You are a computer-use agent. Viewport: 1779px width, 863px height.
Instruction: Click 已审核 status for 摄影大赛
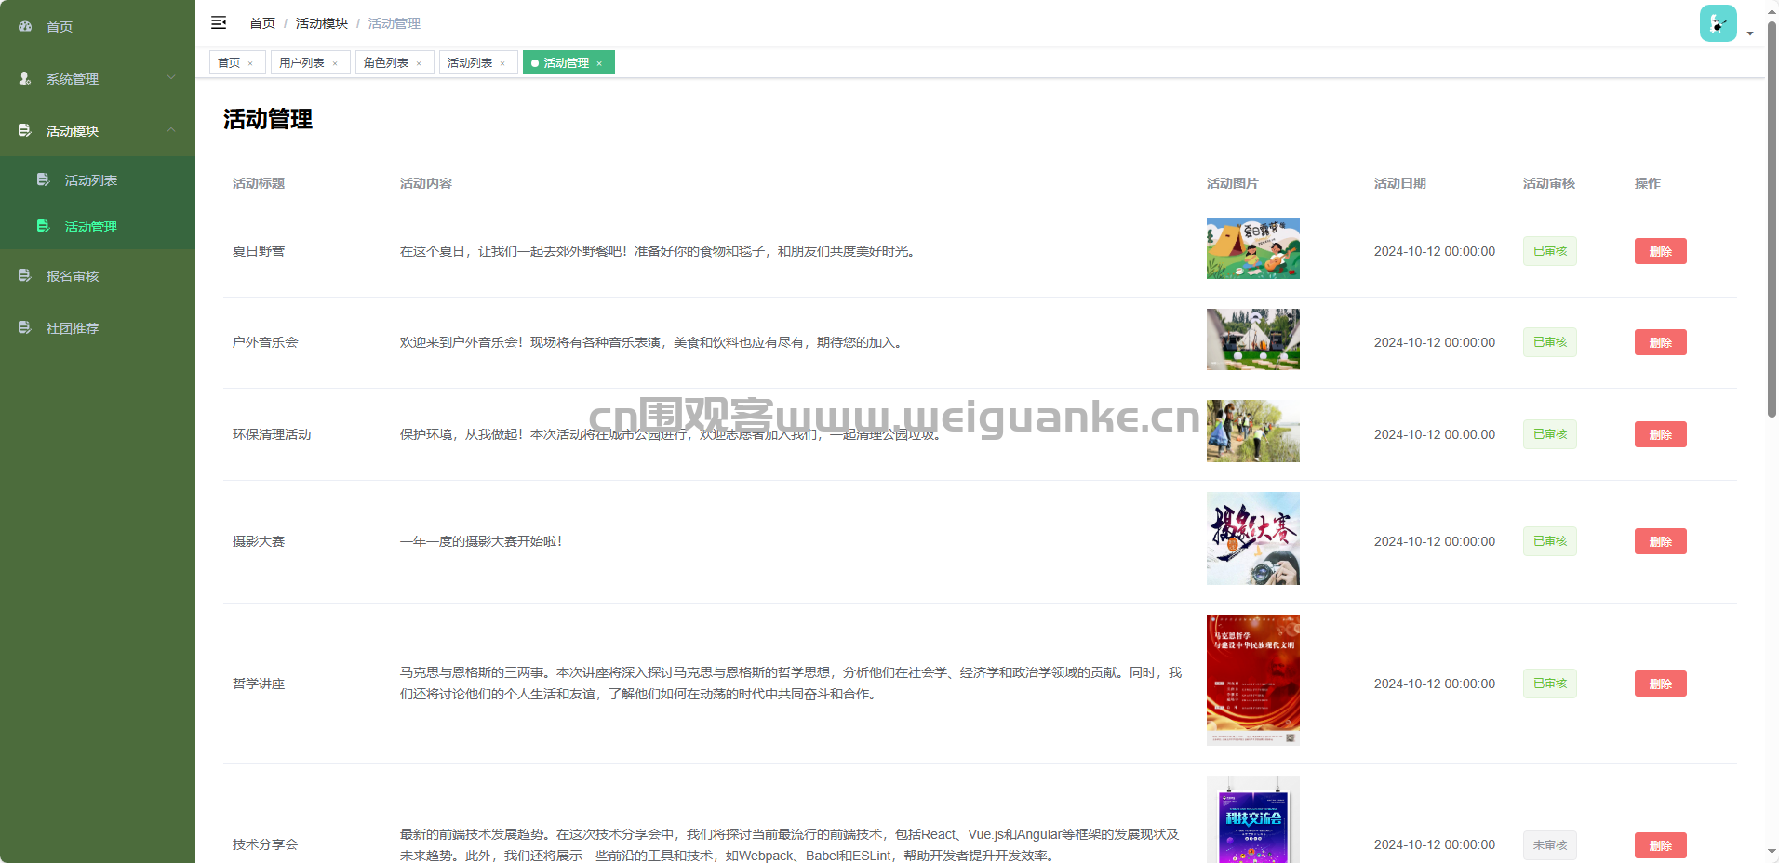(1549, 541)
